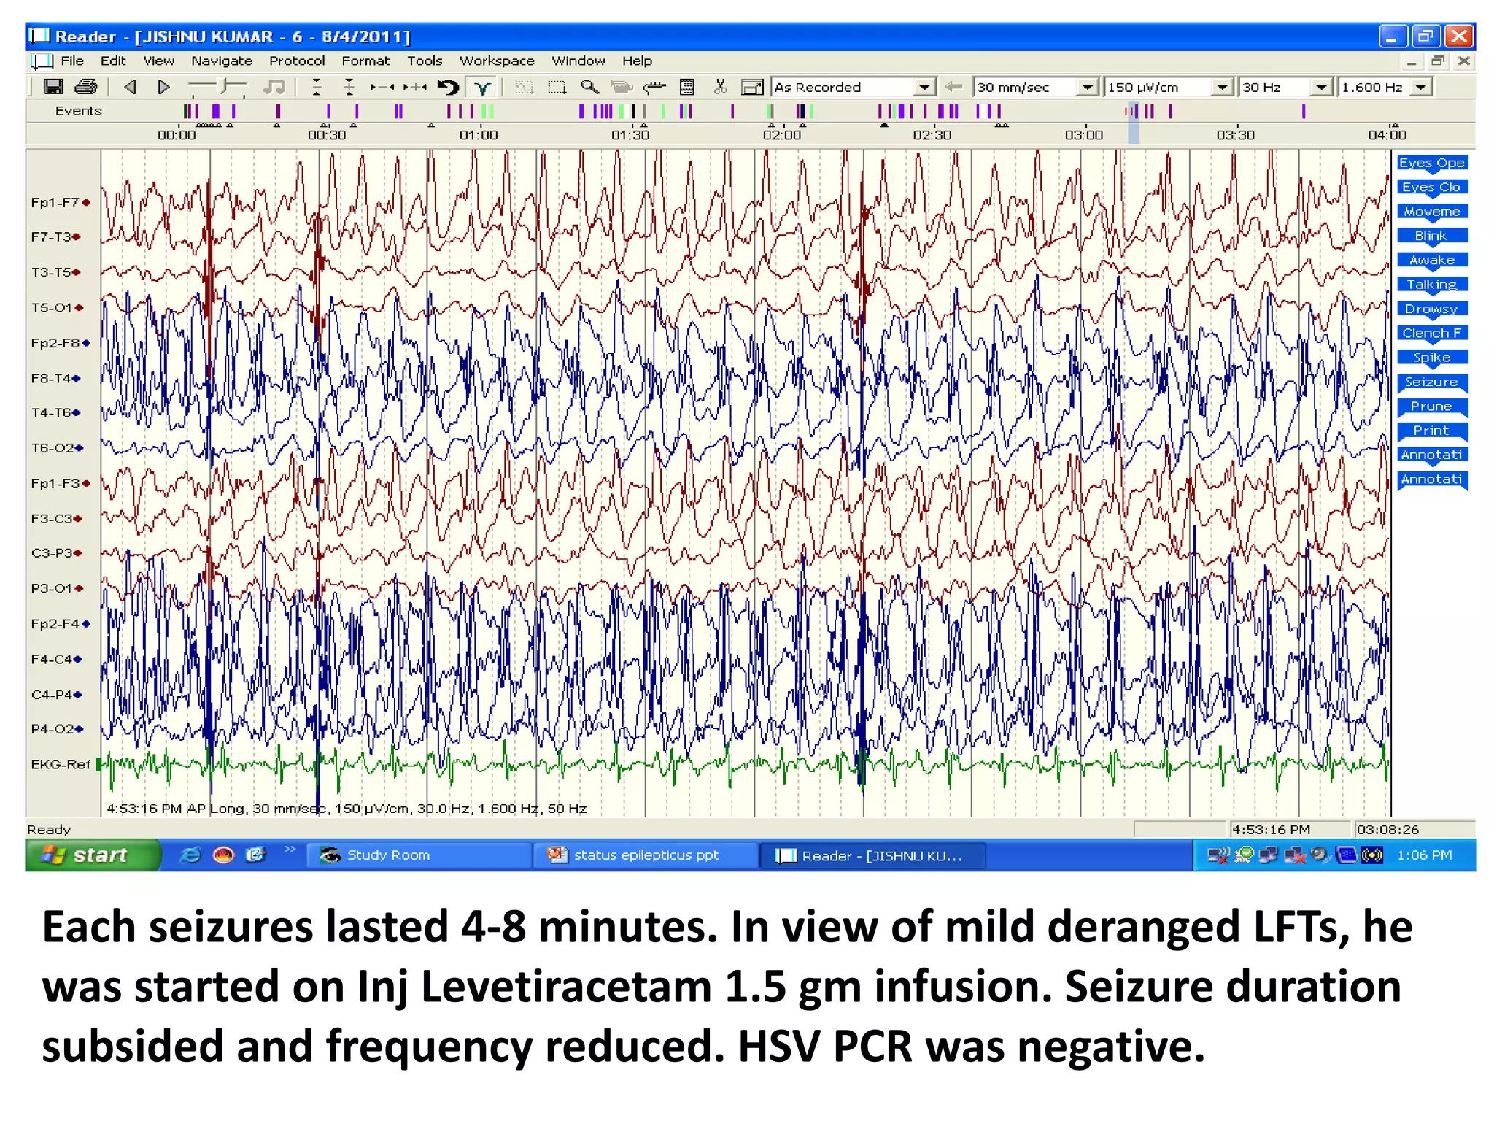This screenshot has width=1494, height=1121.
Task: Click the increase trace spacing icon
Action: pyautogui.click(x=349, y=87)
